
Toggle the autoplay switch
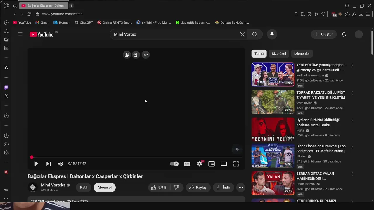[174, 164]
